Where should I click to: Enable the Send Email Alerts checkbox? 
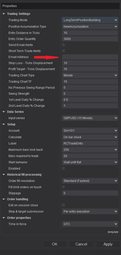click(x=63, y=45)
